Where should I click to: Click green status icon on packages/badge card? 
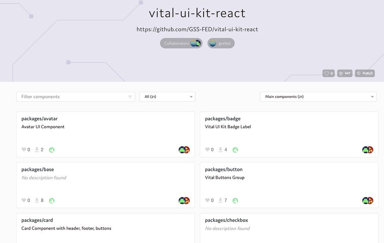click(x=235, y=150)
